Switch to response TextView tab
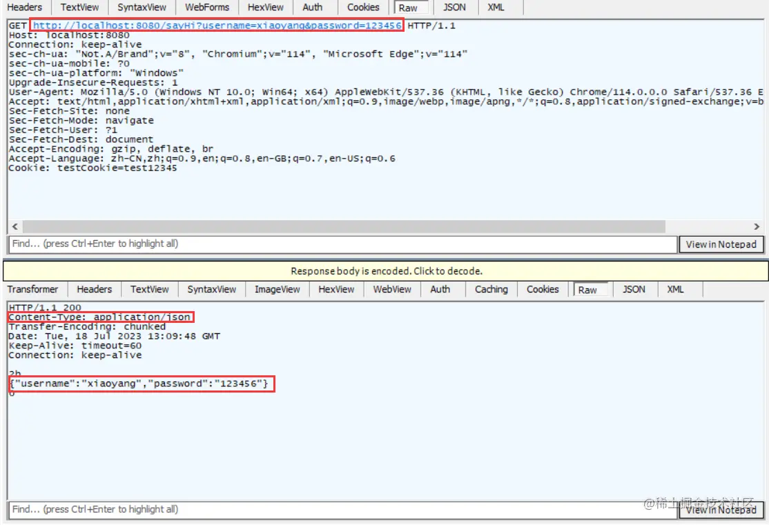The width and height of the screenshot is (769, 525). [150, 289]
